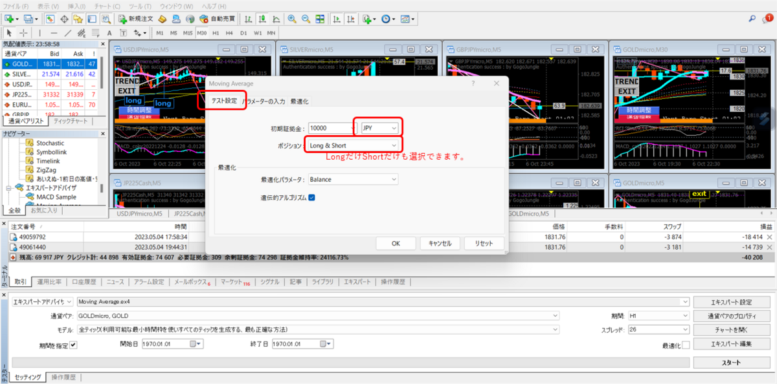The image size is (777, 384).
Task: Open the H1 period dropdown
Action: coord(659,315)
